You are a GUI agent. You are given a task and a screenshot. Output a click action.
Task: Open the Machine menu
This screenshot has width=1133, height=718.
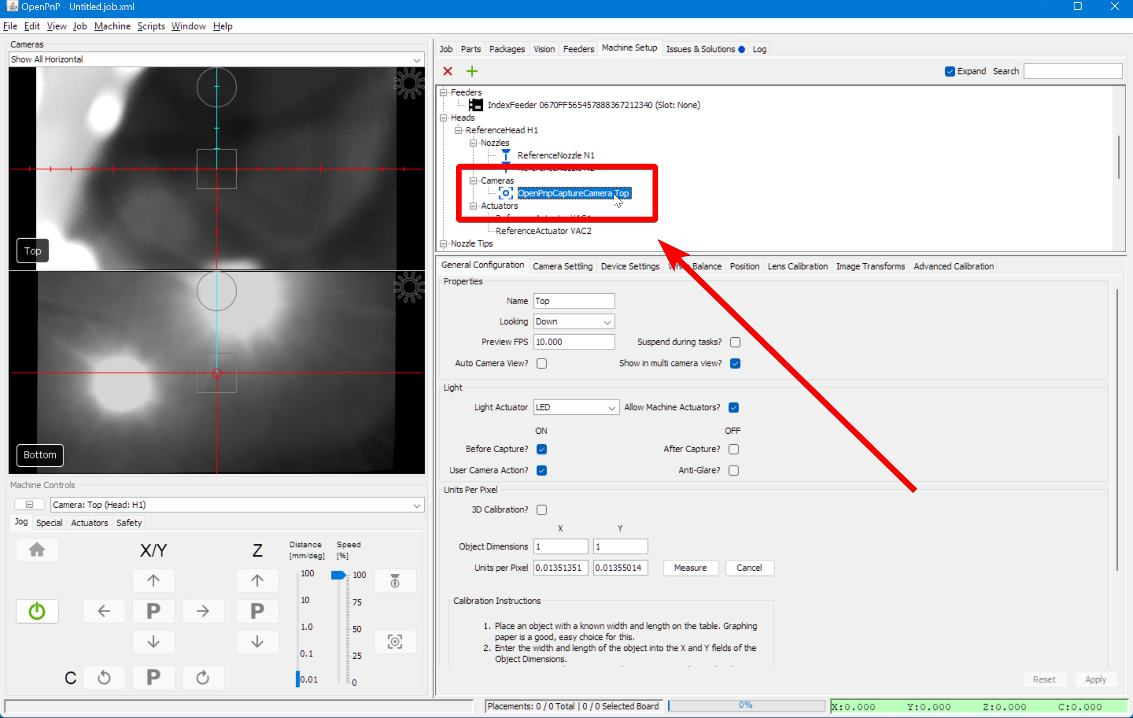tap(112, 26)
